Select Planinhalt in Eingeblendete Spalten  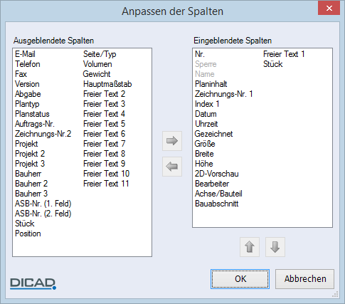click(x=211, y=84)
